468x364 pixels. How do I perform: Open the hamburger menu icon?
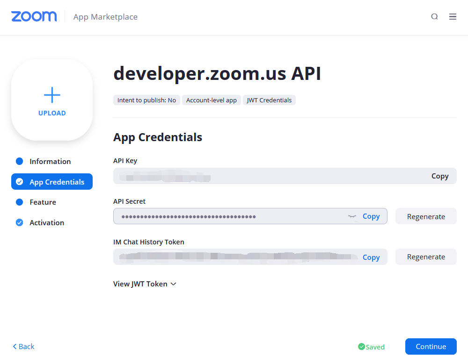point(453,17)
